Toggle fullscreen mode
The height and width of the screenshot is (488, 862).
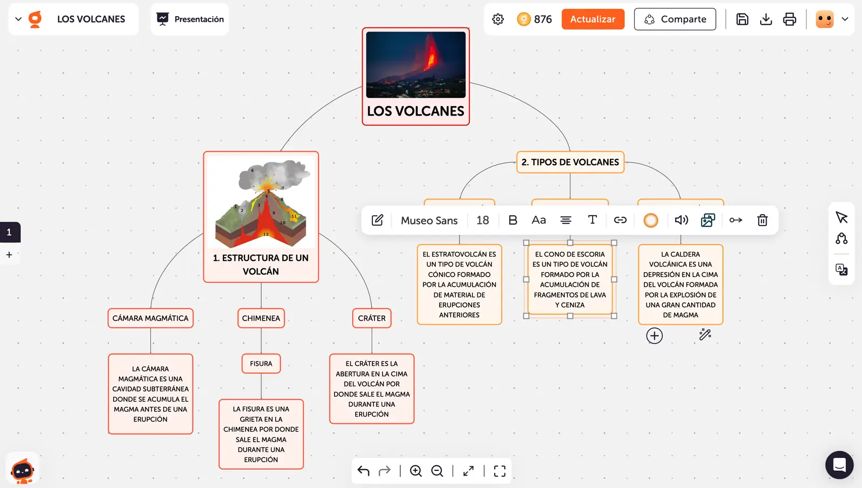pyautogui.click(x=499, y=471)
